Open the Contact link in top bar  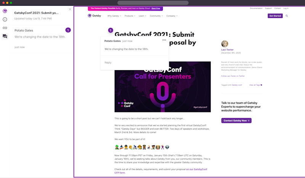278,8
